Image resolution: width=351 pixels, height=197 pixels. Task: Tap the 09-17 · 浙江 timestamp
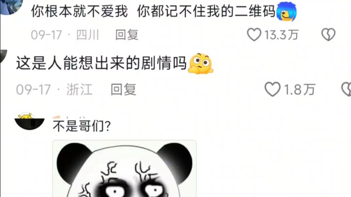pos(54,90)
